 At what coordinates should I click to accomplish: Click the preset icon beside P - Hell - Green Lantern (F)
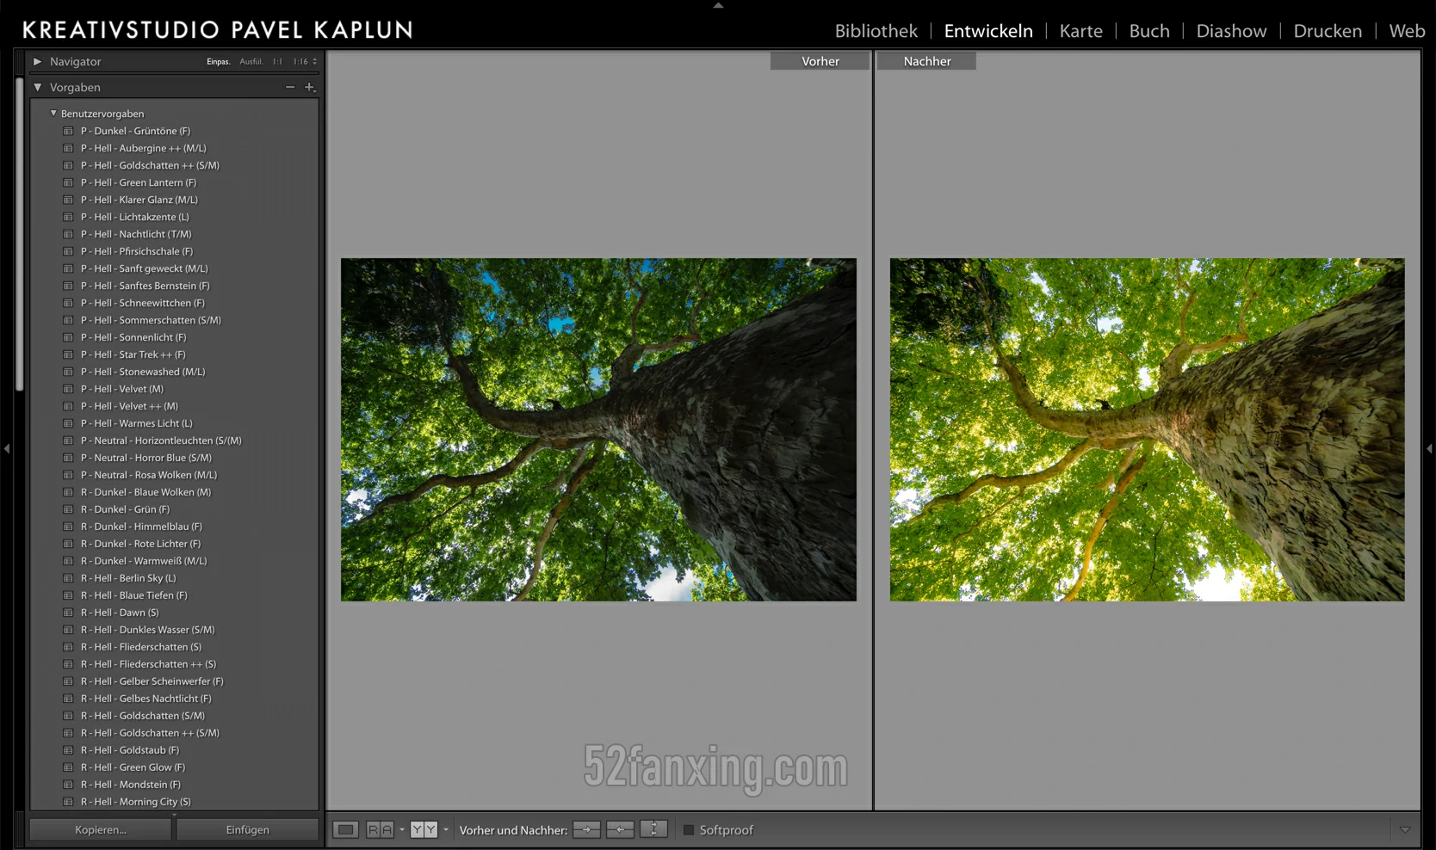point(68,182)
